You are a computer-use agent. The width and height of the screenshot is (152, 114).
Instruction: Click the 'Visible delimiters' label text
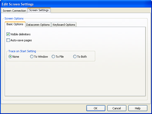[x=20, y=34]
